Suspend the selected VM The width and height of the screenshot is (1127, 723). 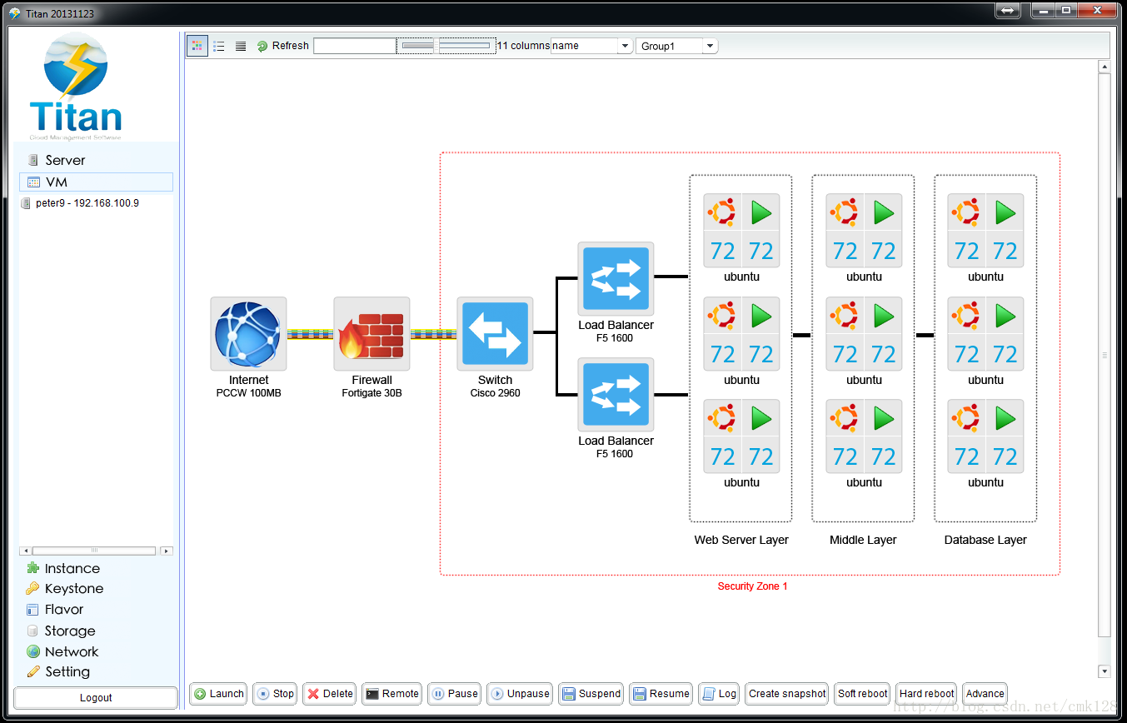coord(591,694)
